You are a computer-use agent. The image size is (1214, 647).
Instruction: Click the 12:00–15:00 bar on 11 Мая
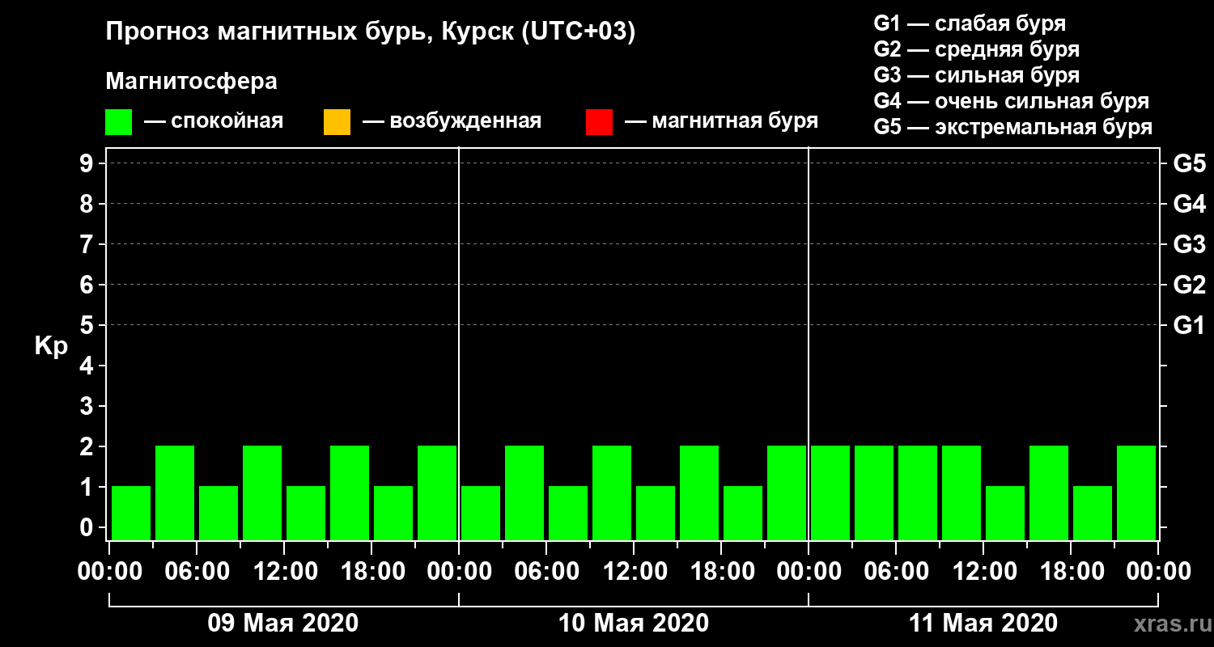pyautogui.click(x=1005, y=513)
